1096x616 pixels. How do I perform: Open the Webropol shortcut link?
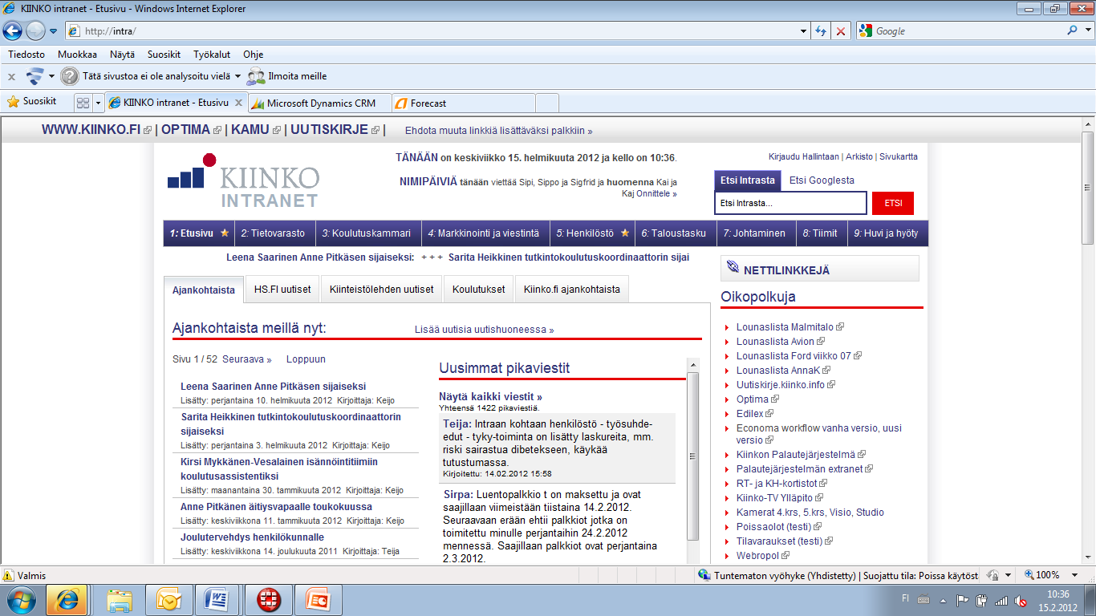(758, 555)
